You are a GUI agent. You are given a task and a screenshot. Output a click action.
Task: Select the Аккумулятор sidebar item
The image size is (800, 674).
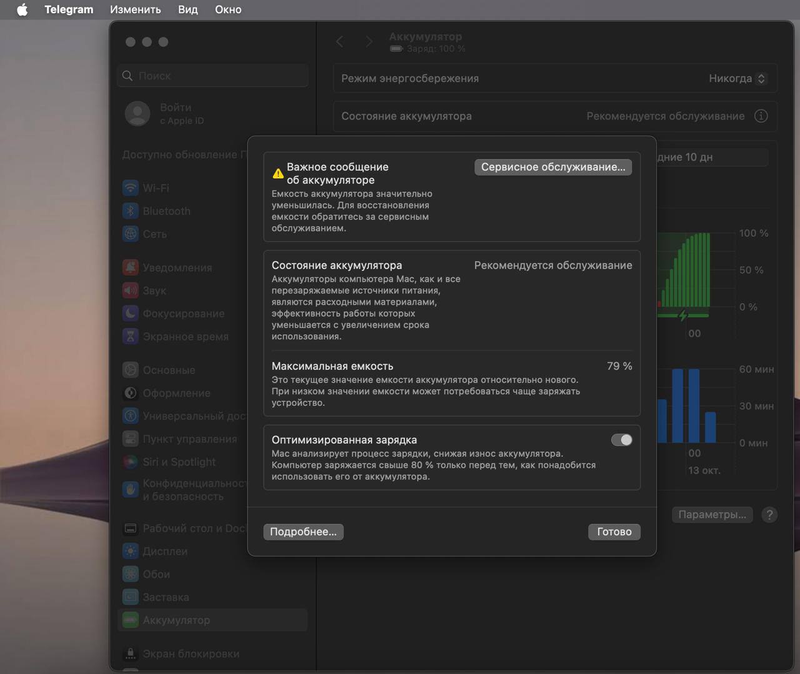(212, 620)
